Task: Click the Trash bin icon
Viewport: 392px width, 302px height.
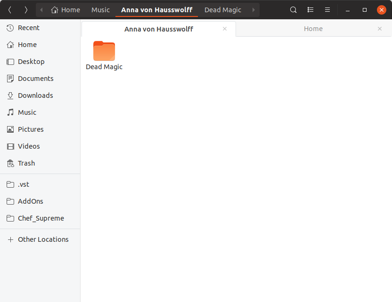Action: point(10,163)
